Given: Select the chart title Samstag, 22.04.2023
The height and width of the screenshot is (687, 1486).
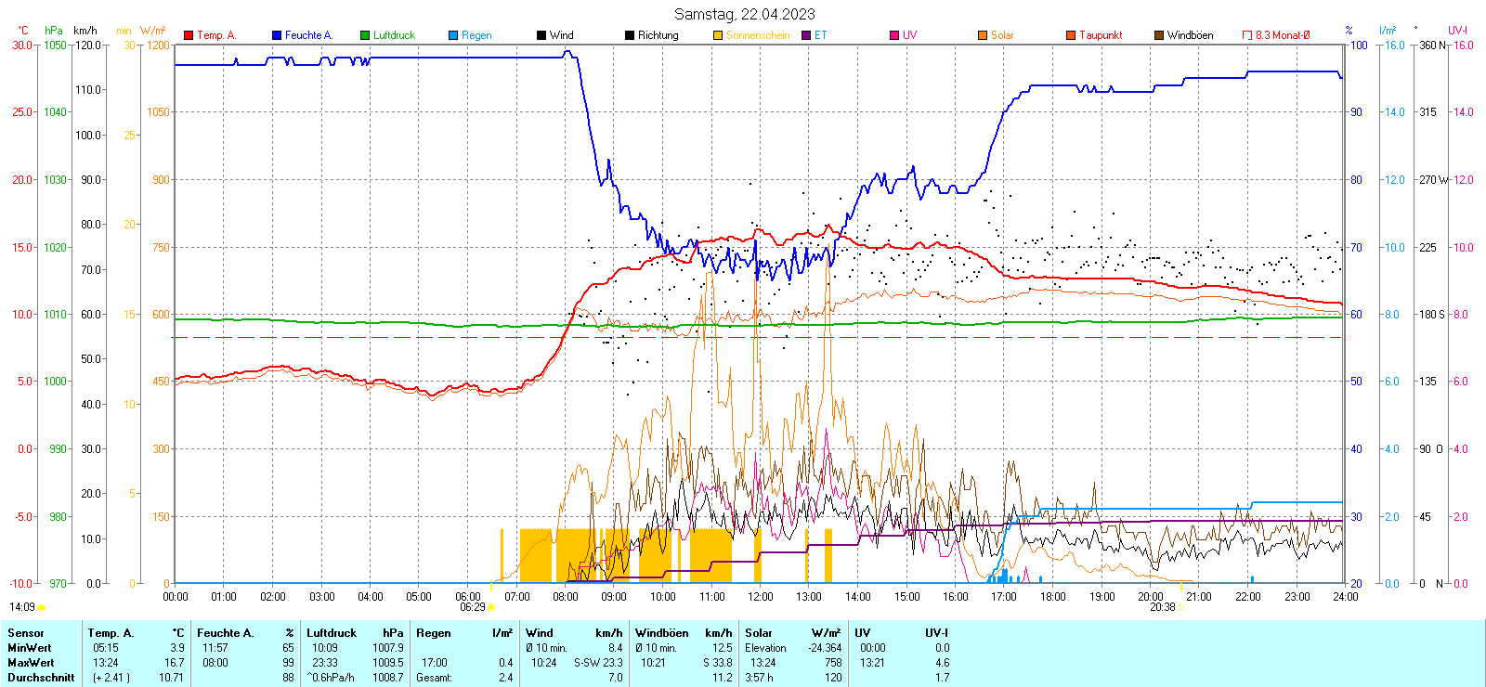Looking at the screenshot, I should pyautogui.click(x=744, y=14).
